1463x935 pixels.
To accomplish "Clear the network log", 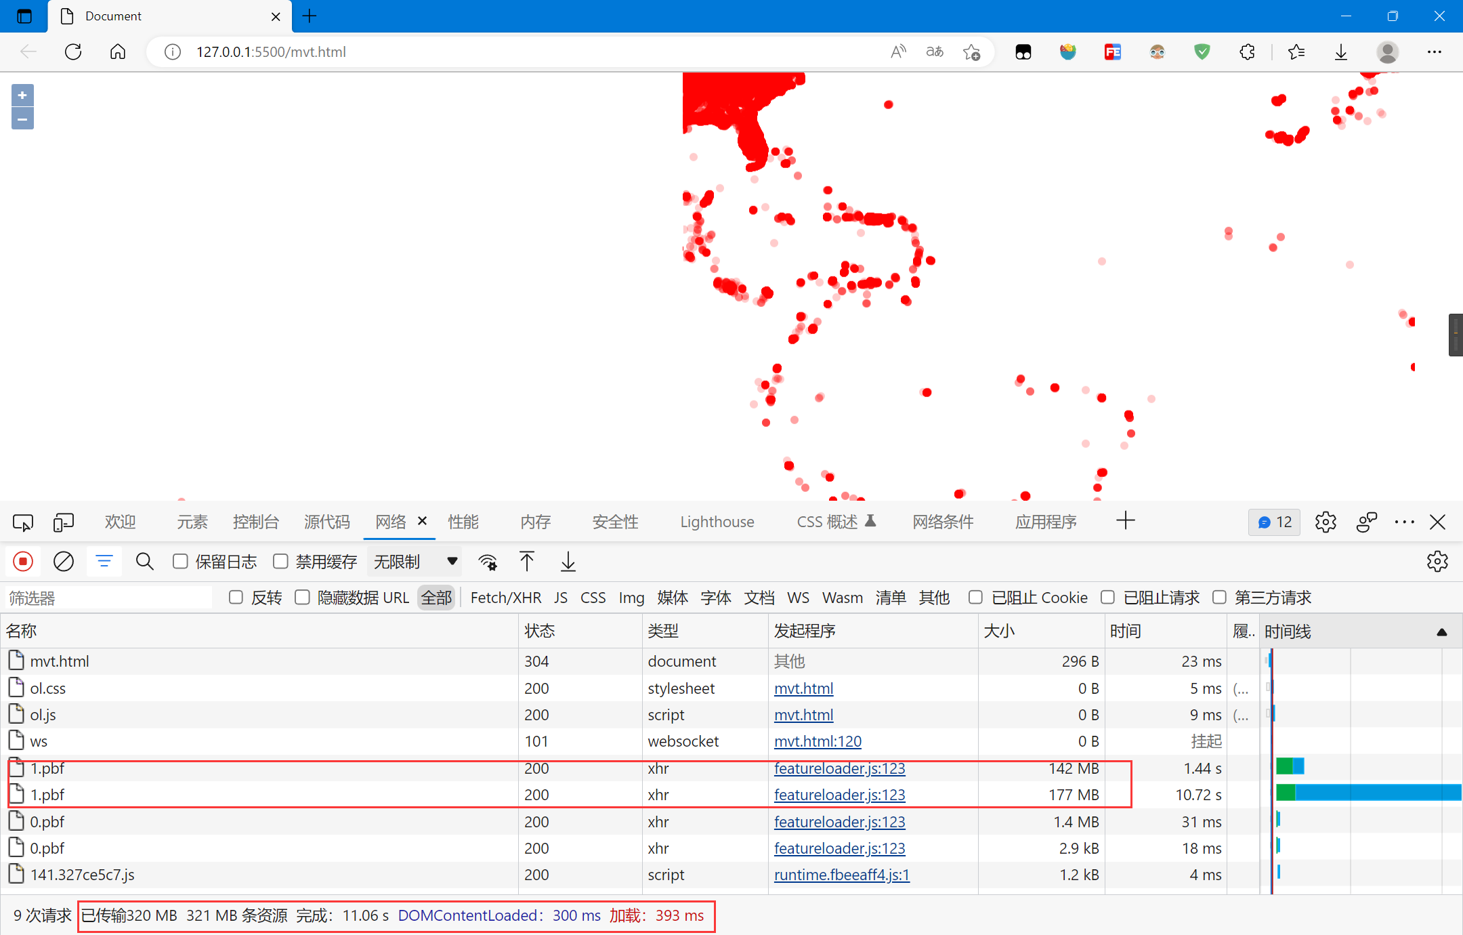I will tap(64, 562).
